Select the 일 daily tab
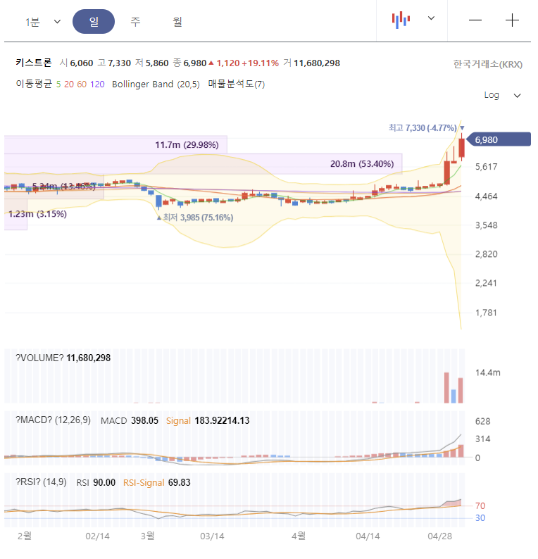 point(94,22)
